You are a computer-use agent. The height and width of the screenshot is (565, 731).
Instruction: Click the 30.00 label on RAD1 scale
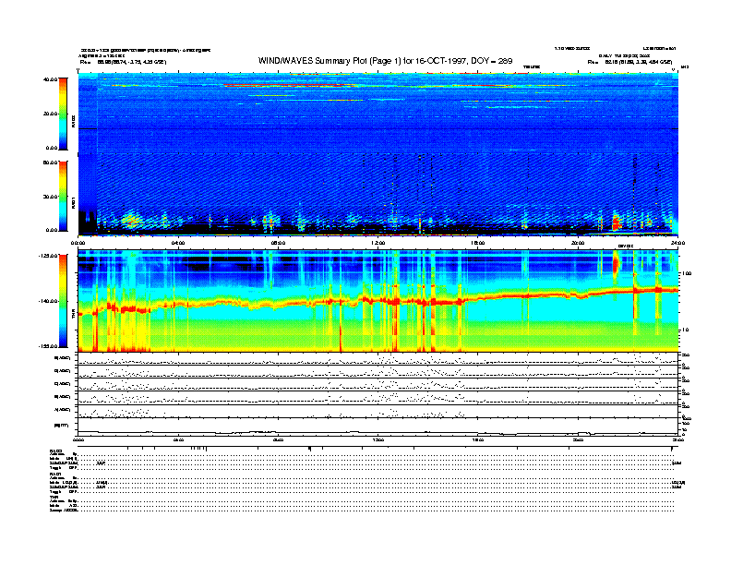[51, 197]
